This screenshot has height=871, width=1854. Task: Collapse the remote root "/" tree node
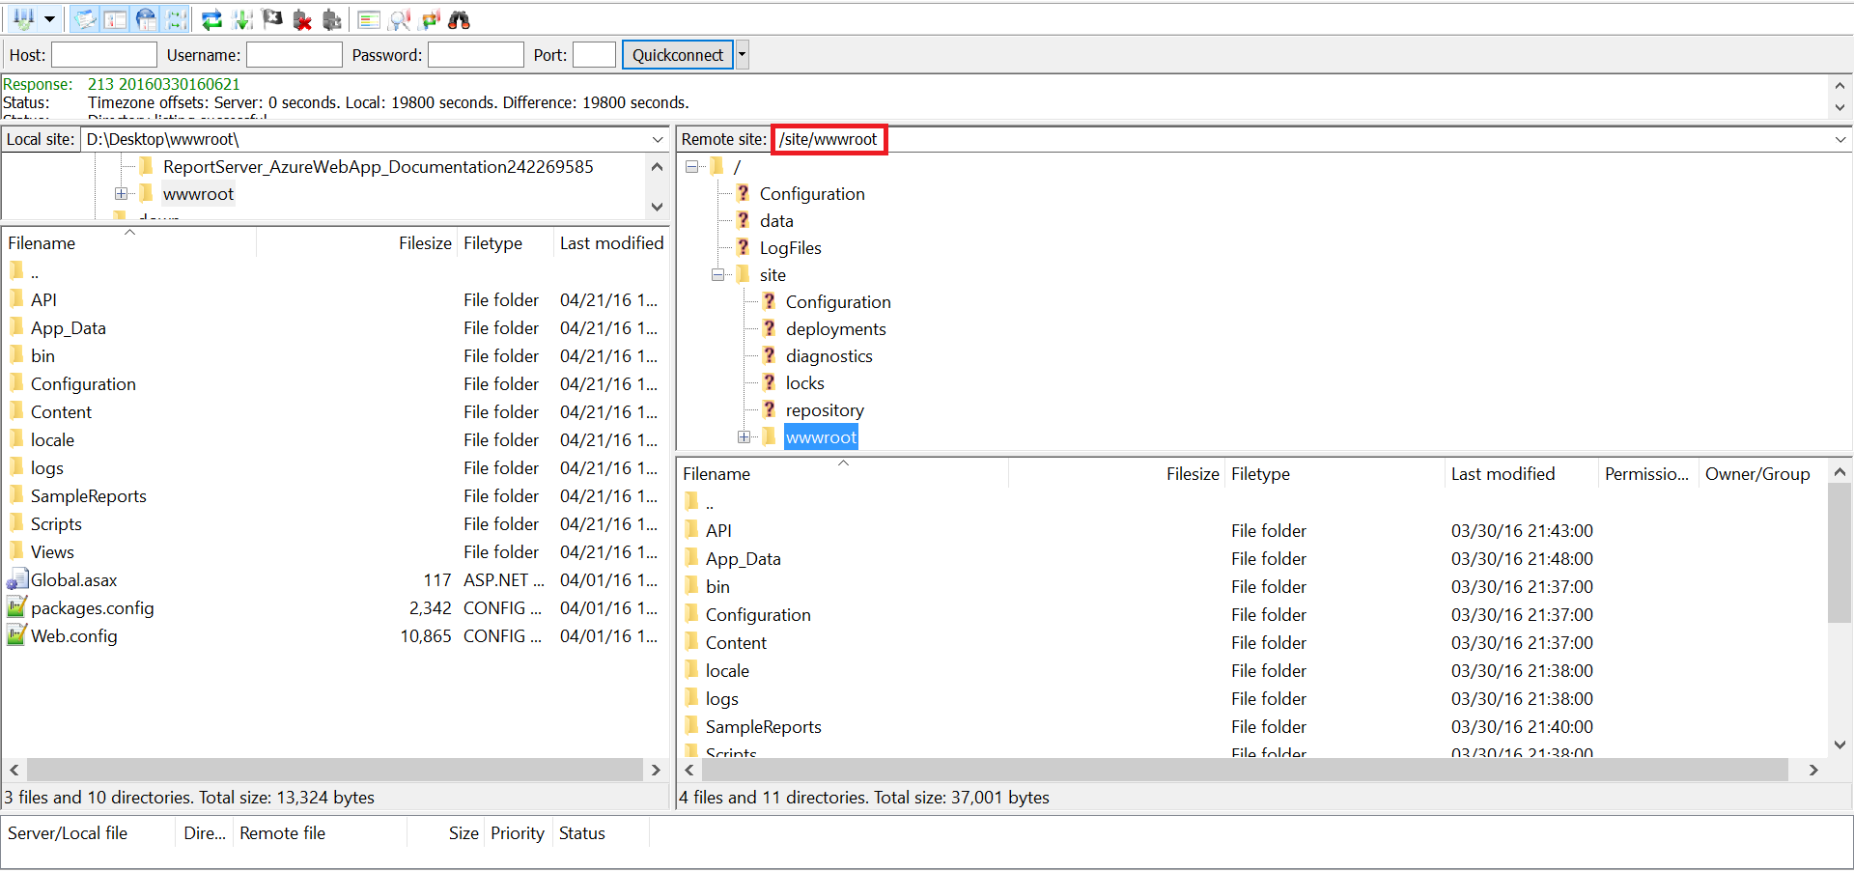pyautogui.click(x=692, y=167)
